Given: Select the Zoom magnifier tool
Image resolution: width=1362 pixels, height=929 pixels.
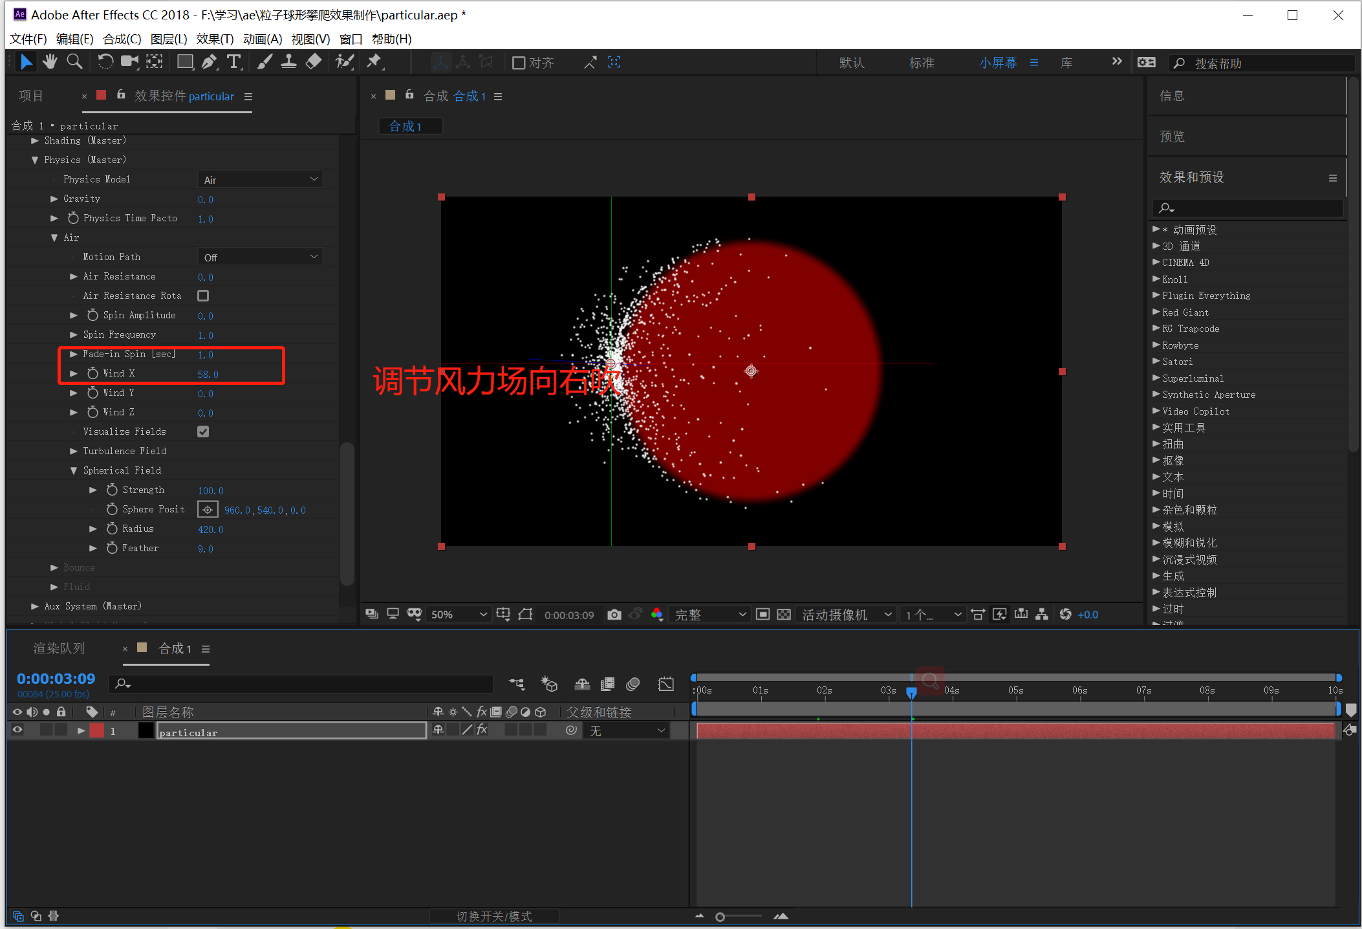Looking at the screenshot, I should click(x=74, y=62).
